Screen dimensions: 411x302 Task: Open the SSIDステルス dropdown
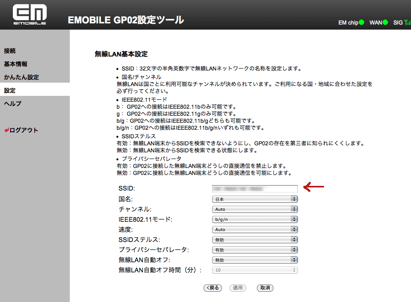tap(255, 240)
